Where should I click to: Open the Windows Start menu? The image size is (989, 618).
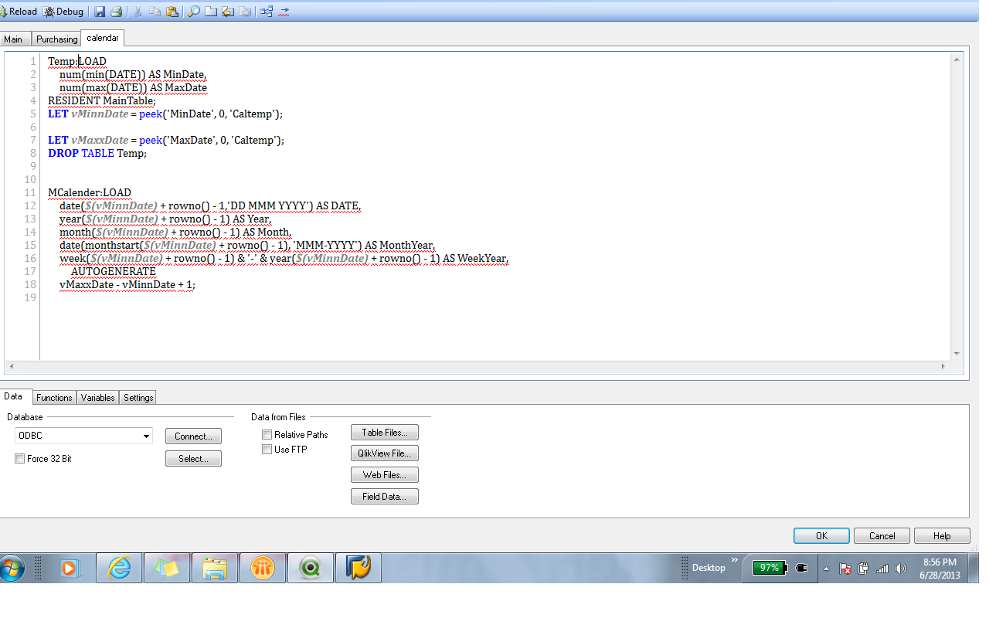(12, 569)
